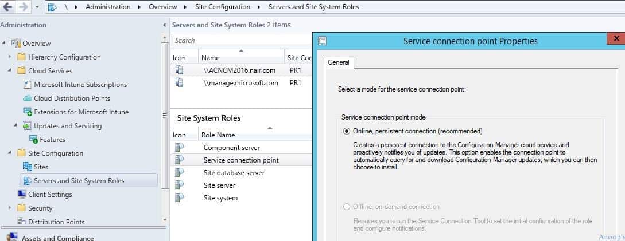Open the Distribution Points node
Viewport: 625px width, 241px height.
[56, 222]
